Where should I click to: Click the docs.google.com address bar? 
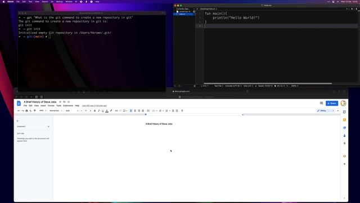tap(181, 91)
